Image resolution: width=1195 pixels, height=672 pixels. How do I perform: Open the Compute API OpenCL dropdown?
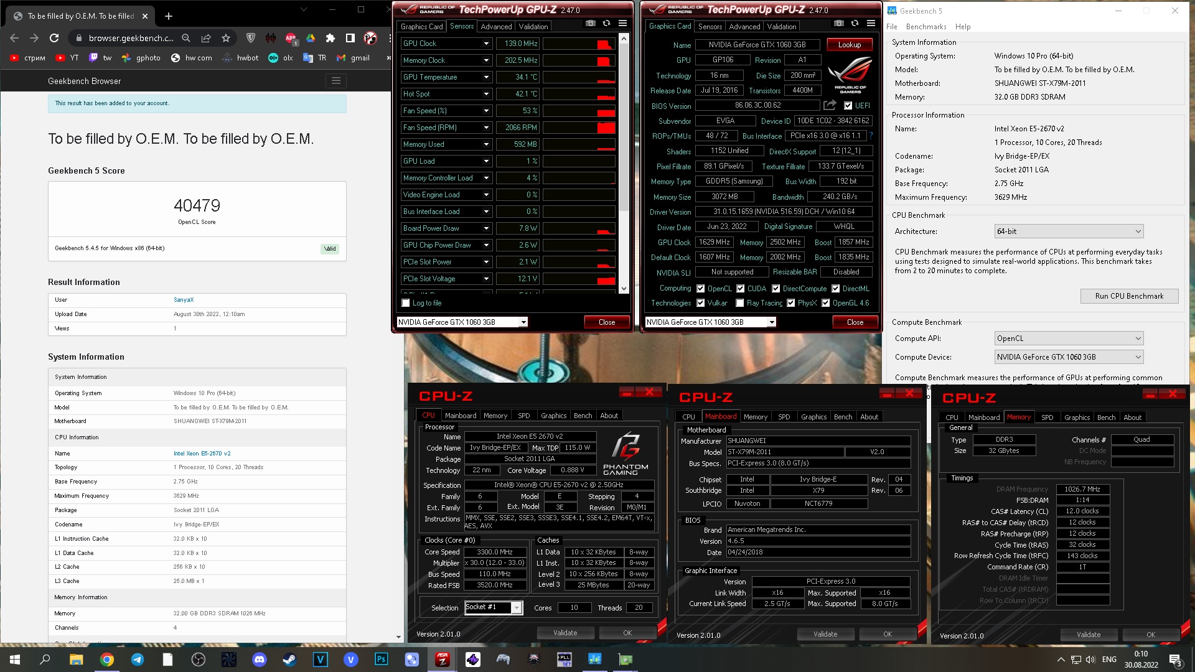(1069, 338)
